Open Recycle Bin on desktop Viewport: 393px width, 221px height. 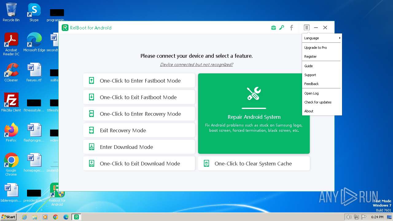[x=11, y=12]
